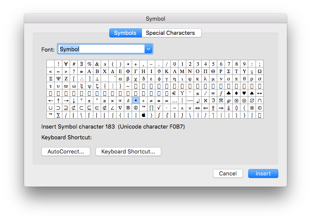Select the heart ♥ suit symbol
Image resolution: width=311 pixels, height=221 pixels.
coord(244,93)
